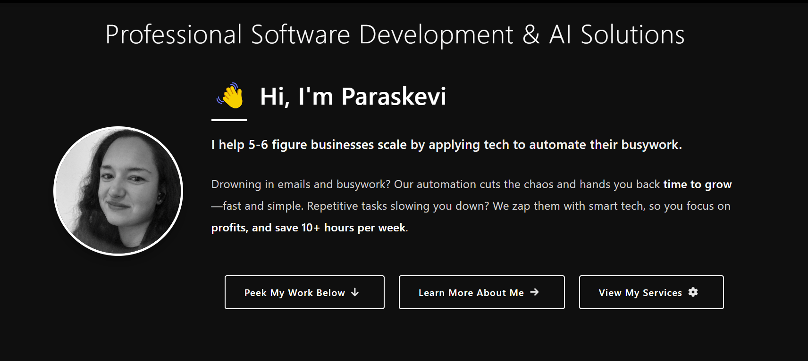Click We zap them with smart tech text

(568, 206)
